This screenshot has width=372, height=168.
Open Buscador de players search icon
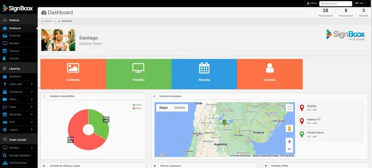pyautogui.click(x=5, y=155)
